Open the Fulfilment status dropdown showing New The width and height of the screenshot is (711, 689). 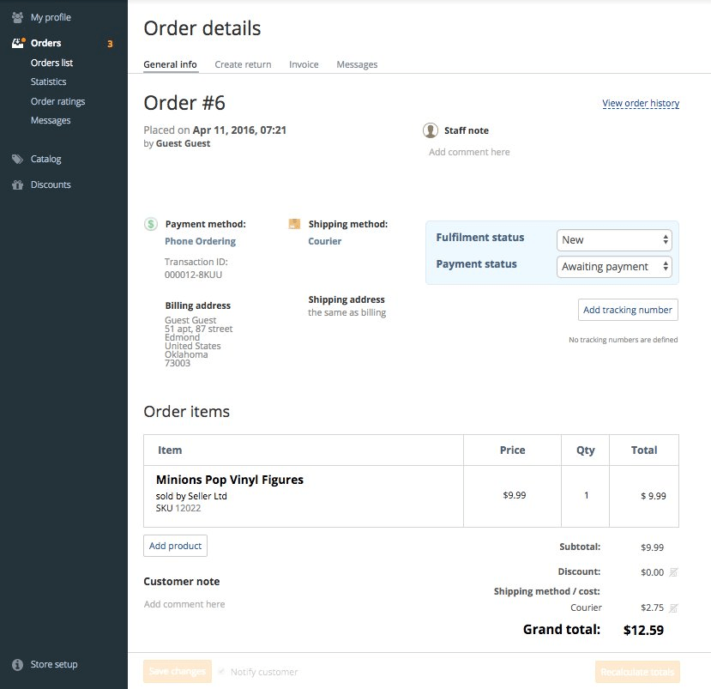point(613,239)
